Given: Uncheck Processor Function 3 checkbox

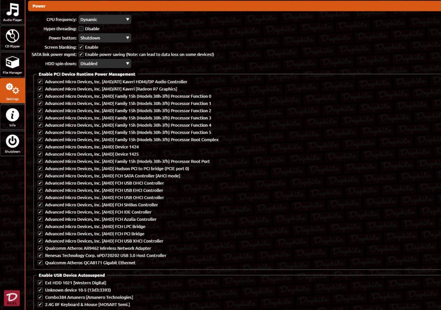Looking at the screenshot, I should click(40, 118).
